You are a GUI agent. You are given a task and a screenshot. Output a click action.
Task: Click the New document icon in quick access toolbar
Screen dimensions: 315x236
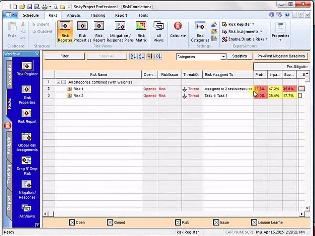(x=15, y=7)
